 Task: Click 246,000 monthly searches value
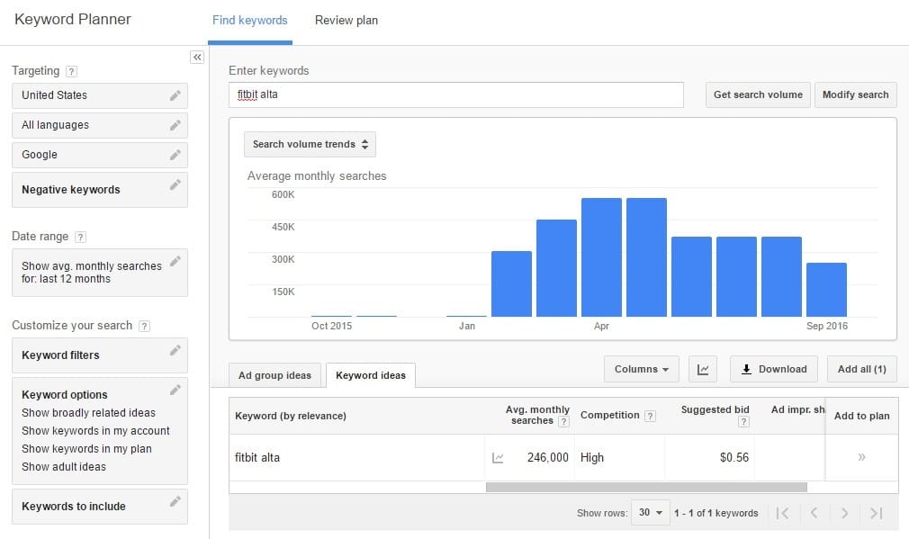(x=548, y=458)
